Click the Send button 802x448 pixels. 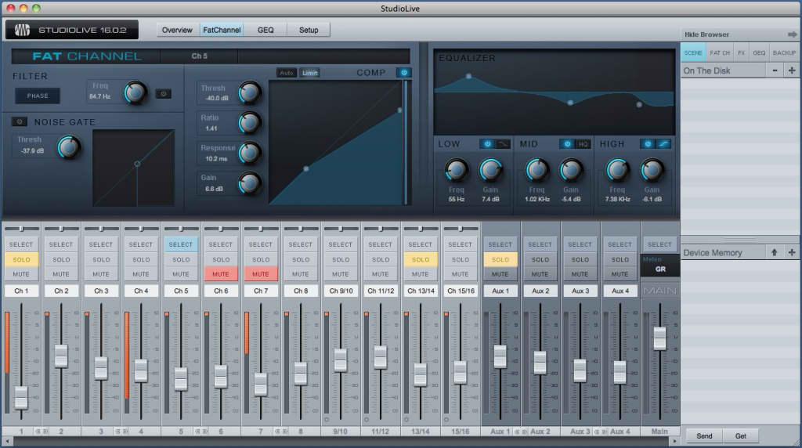(x=704, y=435)
